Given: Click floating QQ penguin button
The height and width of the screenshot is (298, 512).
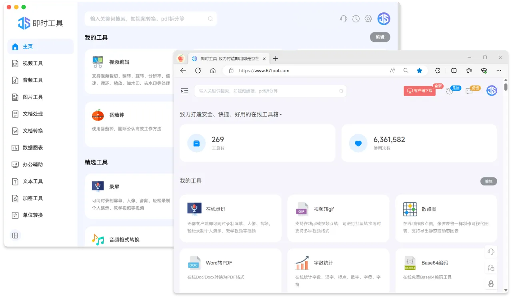Looking at the screenshot, I should coord(491,284).
